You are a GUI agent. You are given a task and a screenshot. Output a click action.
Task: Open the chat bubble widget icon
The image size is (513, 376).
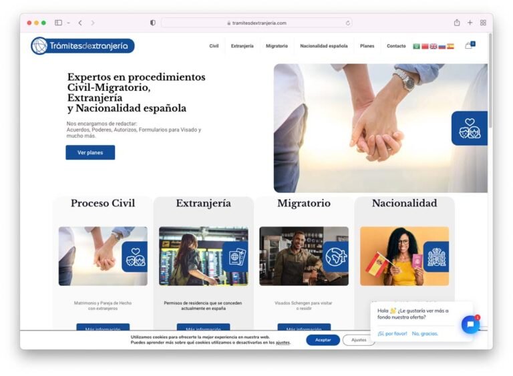coord(470,325)
